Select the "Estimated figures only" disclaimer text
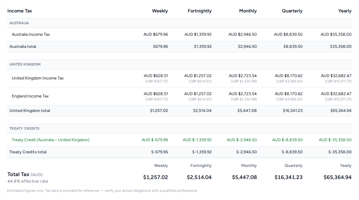The width and height of the screenshot is (359, 200). point(102,191)
